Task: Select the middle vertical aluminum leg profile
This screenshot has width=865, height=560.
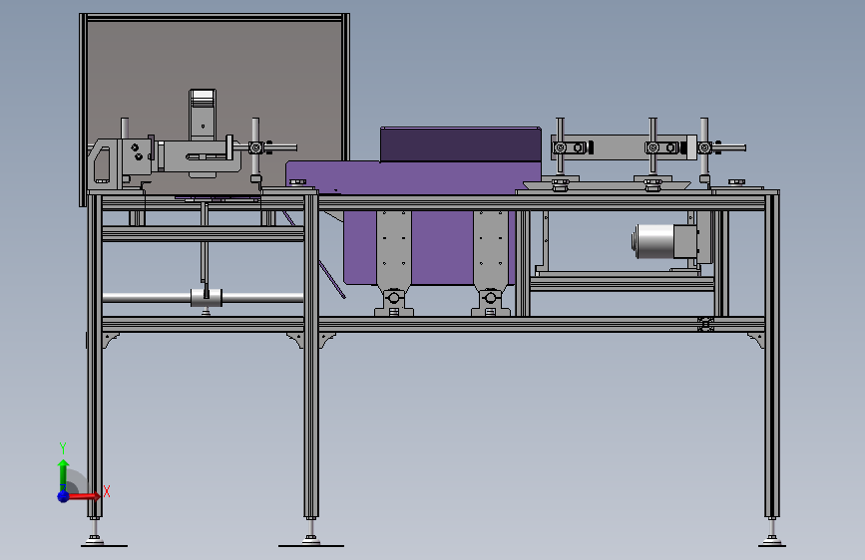Action: point(311,356)
